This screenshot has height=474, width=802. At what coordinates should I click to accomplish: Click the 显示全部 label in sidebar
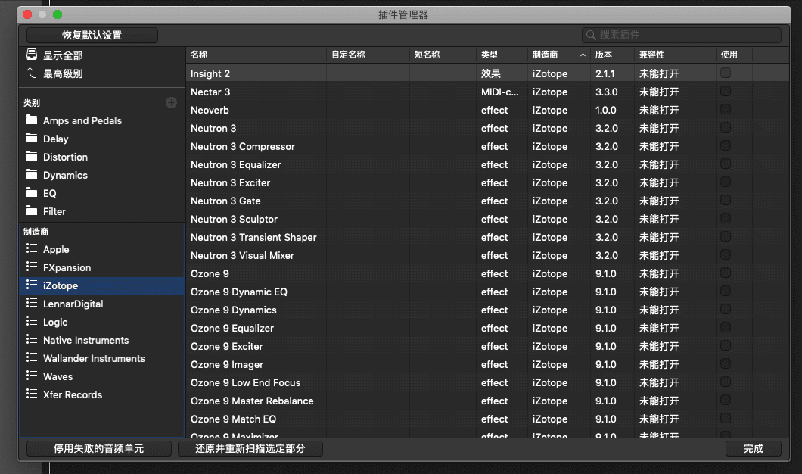coord(63,55)
